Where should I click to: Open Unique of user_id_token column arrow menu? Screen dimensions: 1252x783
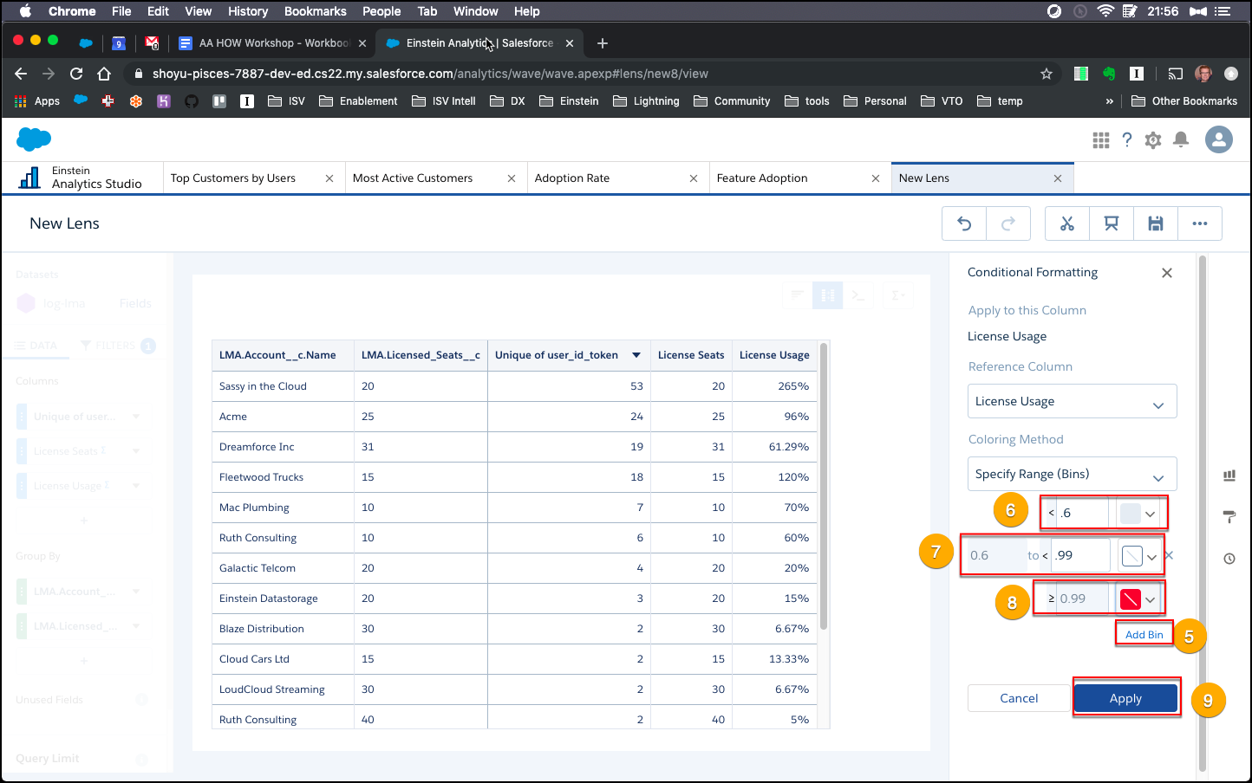pyautogui.click(x=636, y=355)
